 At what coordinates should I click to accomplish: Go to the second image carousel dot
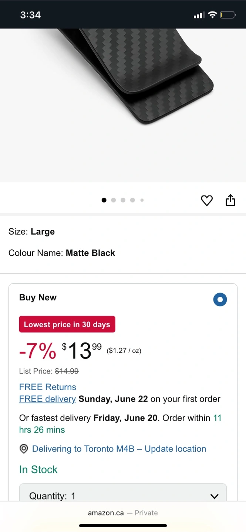[x=114, y=200]
